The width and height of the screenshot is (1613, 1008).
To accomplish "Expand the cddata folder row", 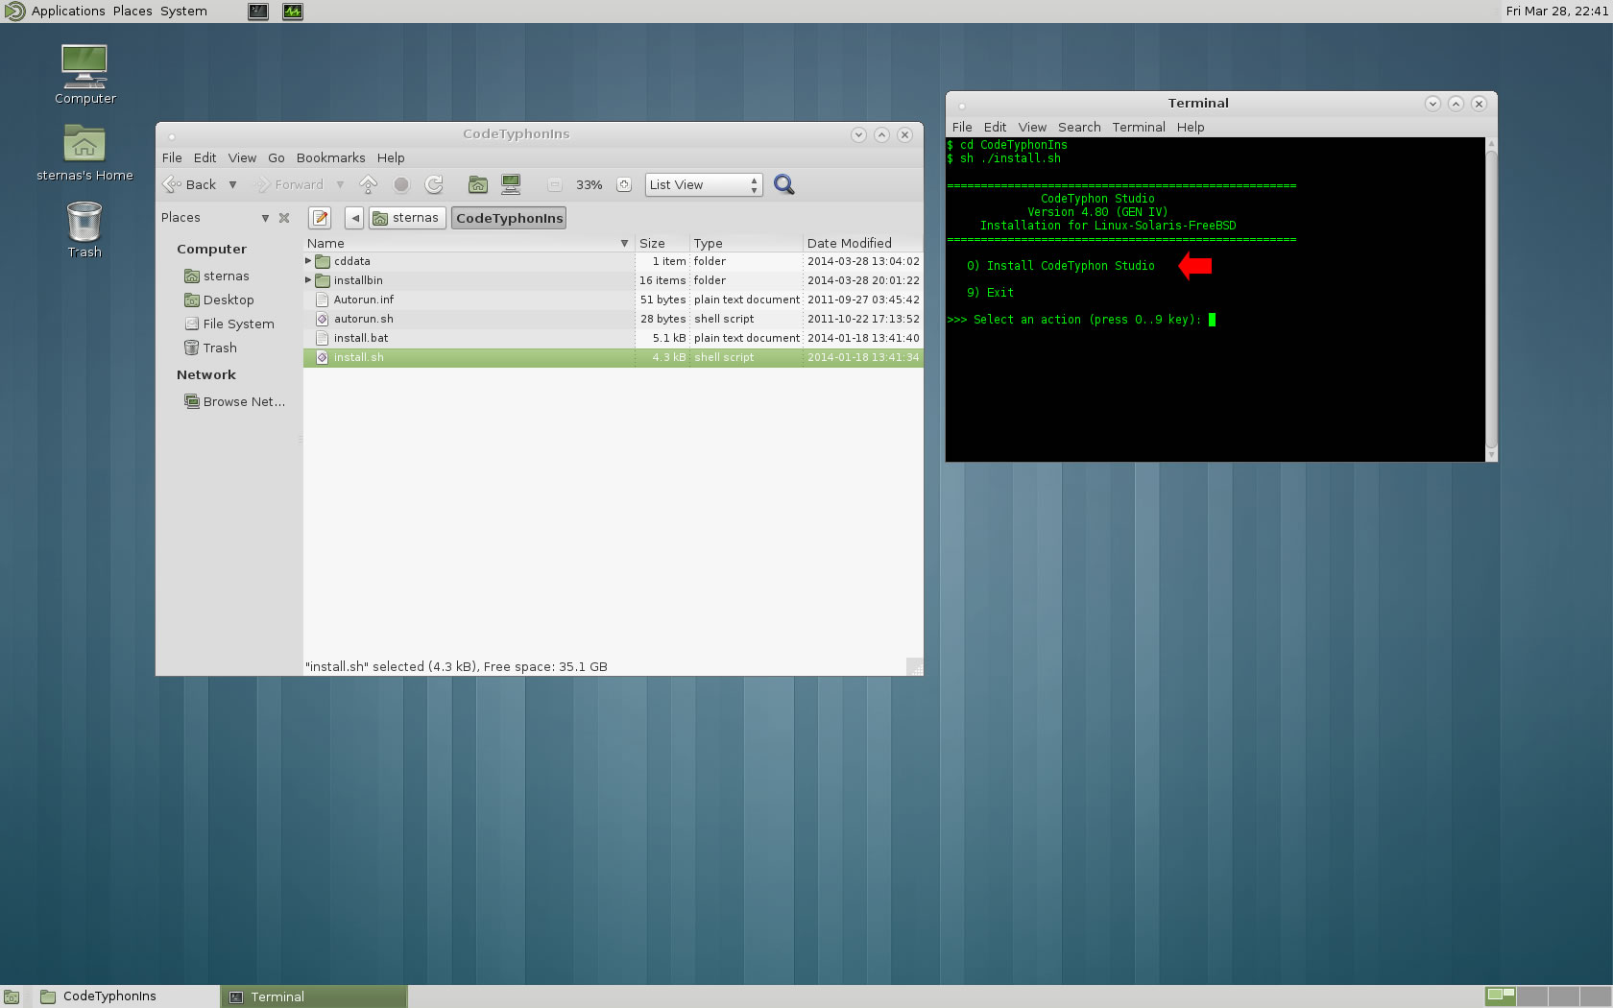I will [x=308, y=261].
